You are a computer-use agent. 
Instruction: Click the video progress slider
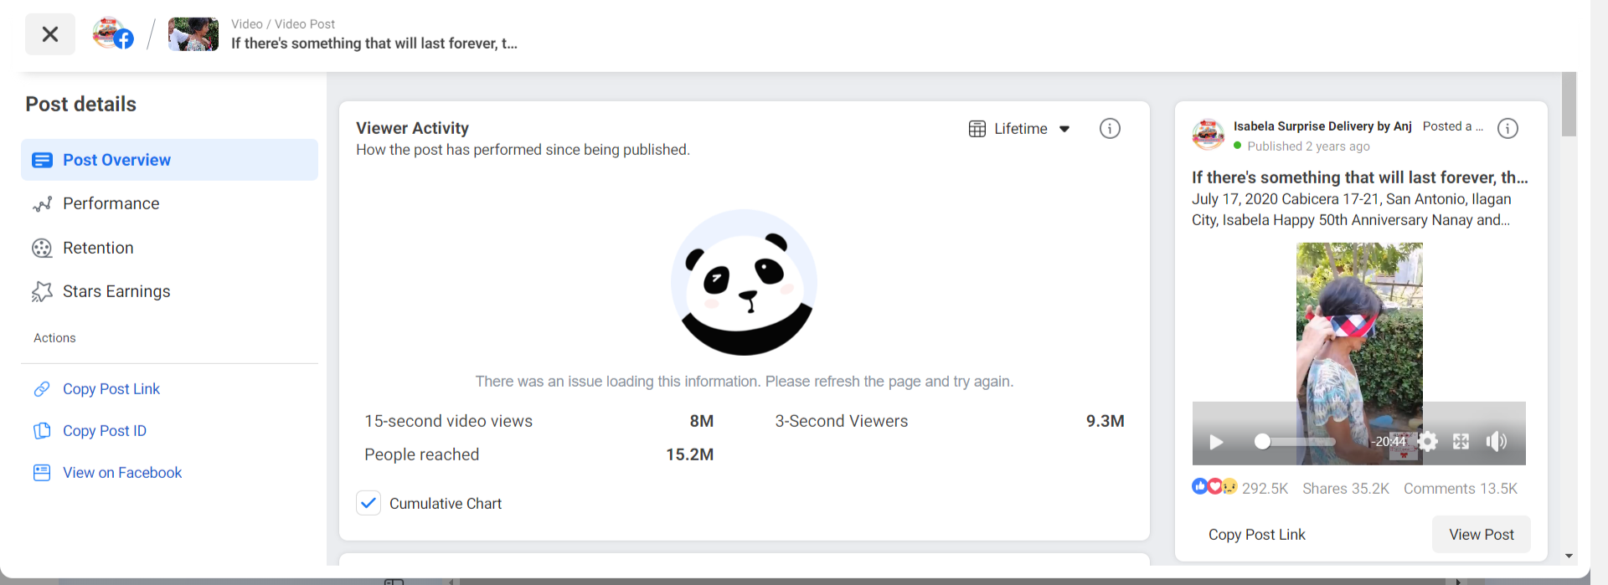coord(1295,442)
